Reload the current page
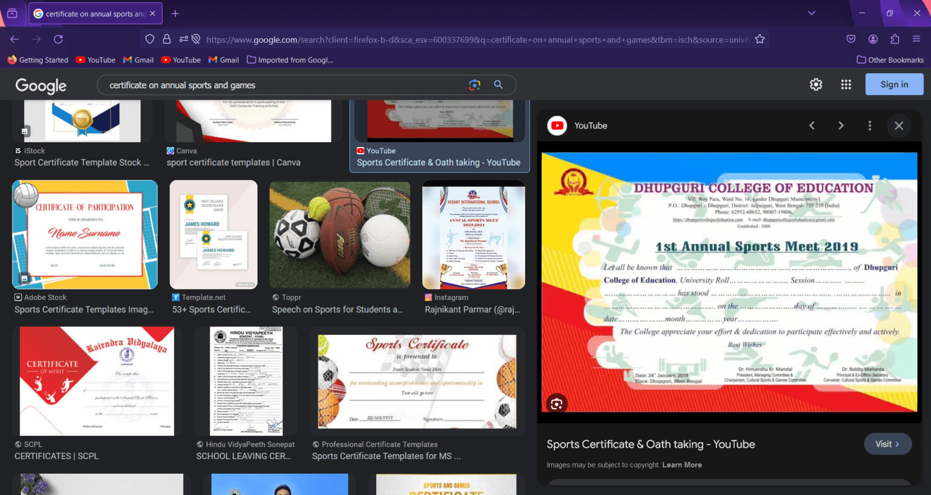 (58, 39)
